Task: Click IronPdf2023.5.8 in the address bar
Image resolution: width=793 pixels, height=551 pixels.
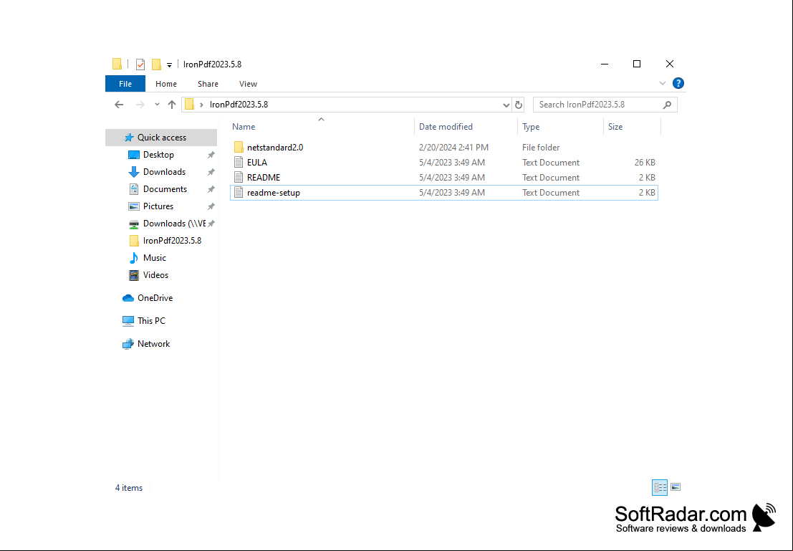Action: click(x=239, y=105)
